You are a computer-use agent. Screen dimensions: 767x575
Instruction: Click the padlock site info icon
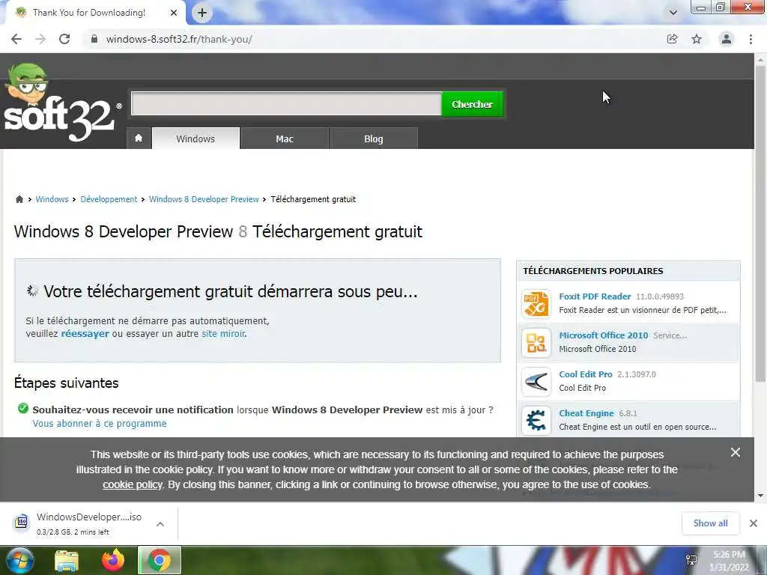[x=94, y=39]
